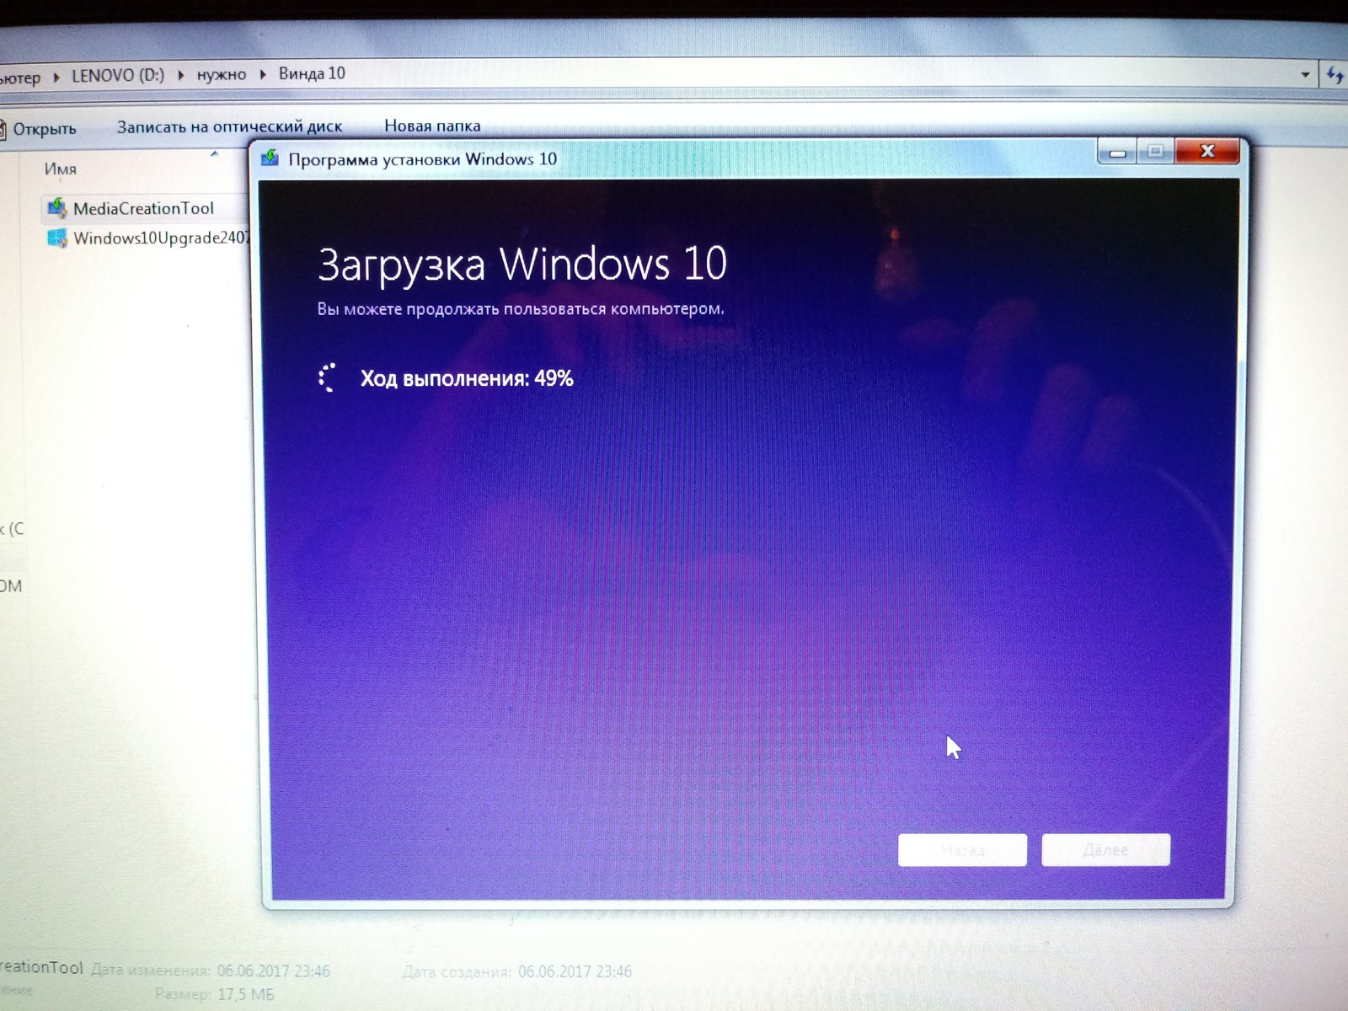Click the Загрузка Windows 10 heading
Image resolution: width=1348 pixels, height=1011 pixels.
522,265
